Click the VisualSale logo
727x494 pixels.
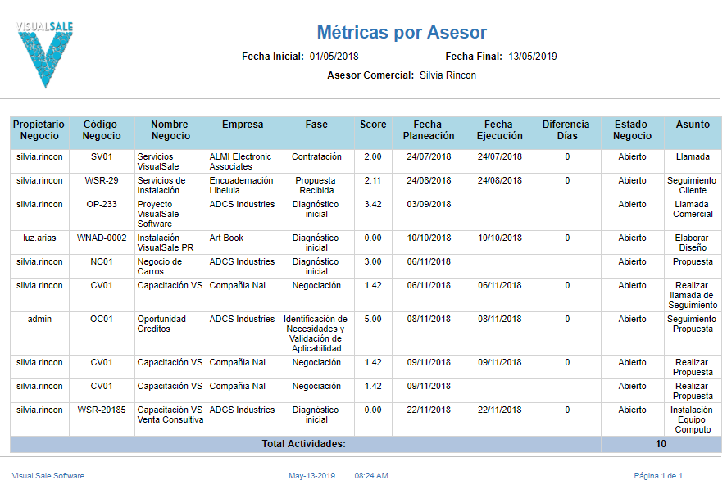coord(45,54)
